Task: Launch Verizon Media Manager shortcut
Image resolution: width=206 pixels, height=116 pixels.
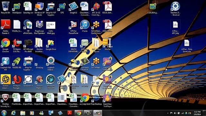Action: pos(39,82)
